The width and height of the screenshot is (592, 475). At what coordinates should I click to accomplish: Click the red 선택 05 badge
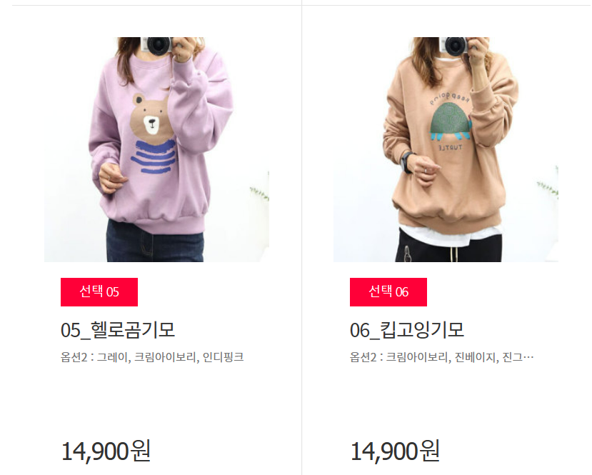(x=99, y=292)
